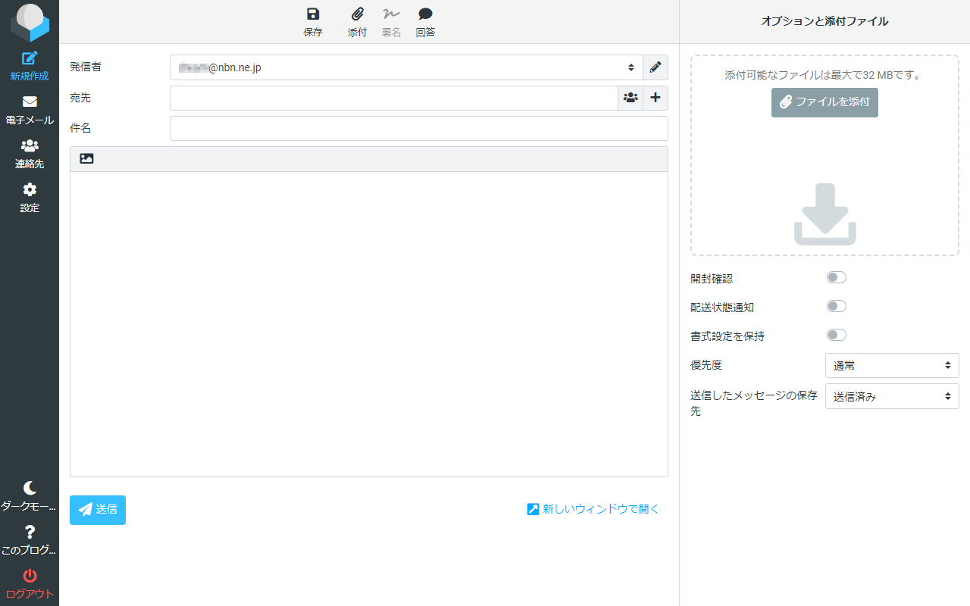Go to 電子メール mail view
Screen dimensions: 970x606
pos(30,110)
